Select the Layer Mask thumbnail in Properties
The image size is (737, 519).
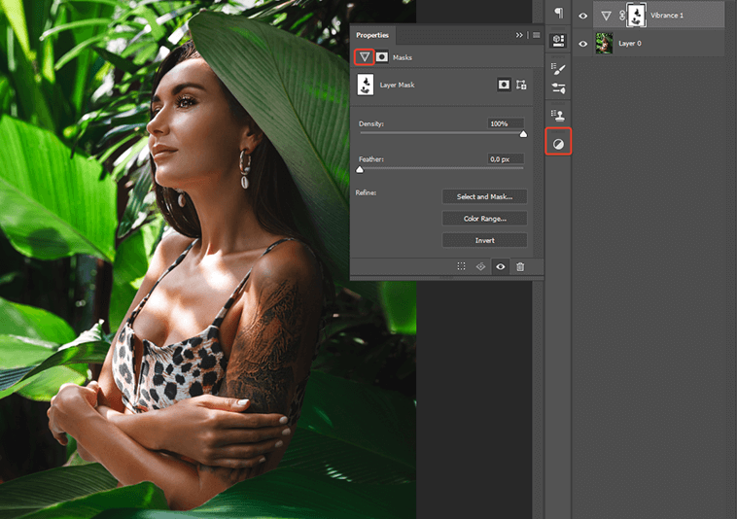366,85
